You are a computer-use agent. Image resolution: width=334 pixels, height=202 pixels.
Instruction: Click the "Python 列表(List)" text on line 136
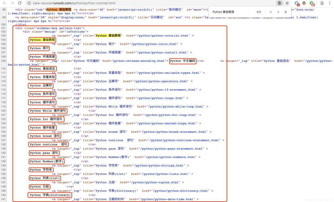pyautogui.click(x=45, y=178)
